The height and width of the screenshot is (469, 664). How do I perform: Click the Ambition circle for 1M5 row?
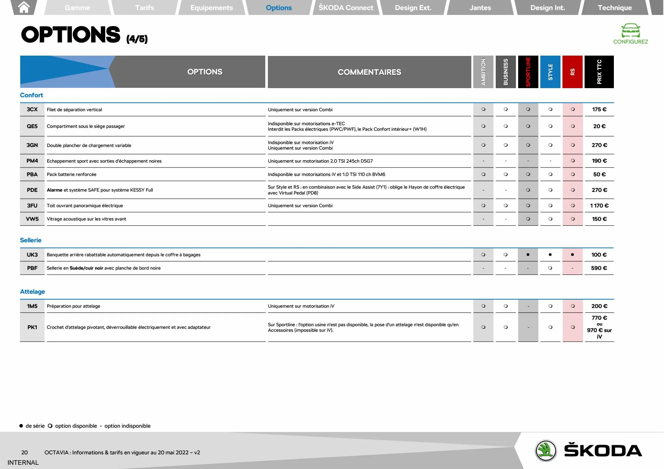[x=483, y=306]
